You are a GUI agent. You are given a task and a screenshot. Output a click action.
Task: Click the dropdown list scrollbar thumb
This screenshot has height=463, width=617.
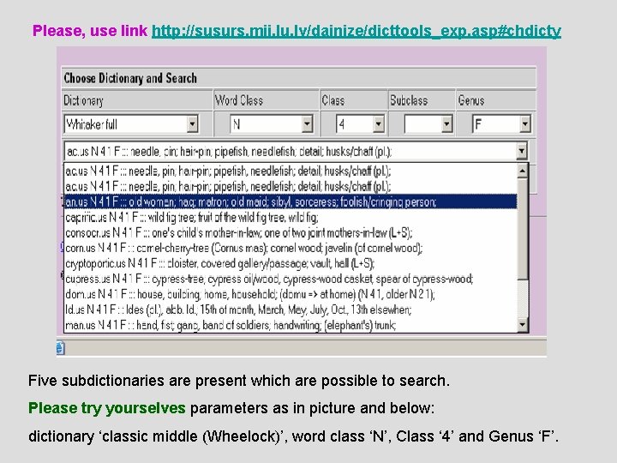coord(522,228)
